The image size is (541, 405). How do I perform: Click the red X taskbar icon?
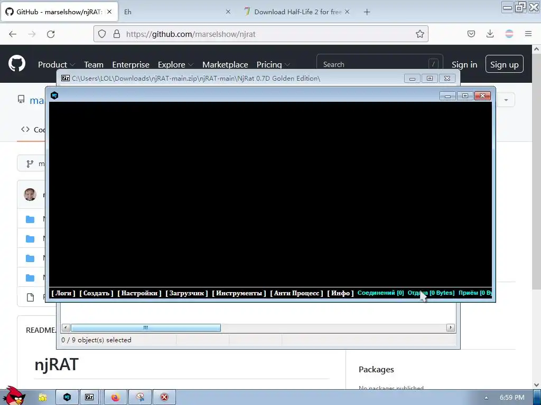(164, 398)
